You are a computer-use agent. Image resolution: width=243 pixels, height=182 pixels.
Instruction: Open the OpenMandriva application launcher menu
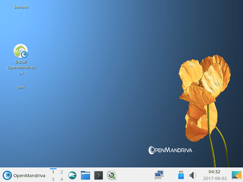pyautogui.click(x=24, y=175)
